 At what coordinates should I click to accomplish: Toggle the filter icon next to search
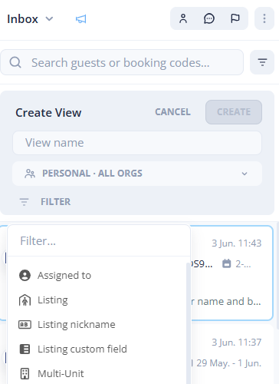pos(262,62)
